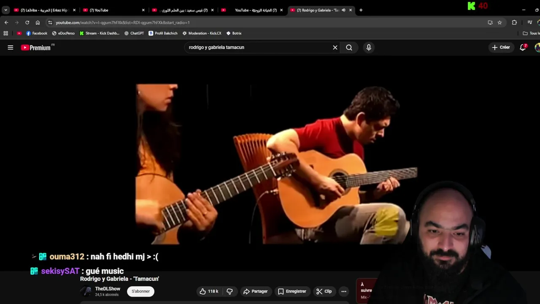Open the ChatGPT bookmark
540x304 pixels.
pyautogui.click(x=134, y=33)
